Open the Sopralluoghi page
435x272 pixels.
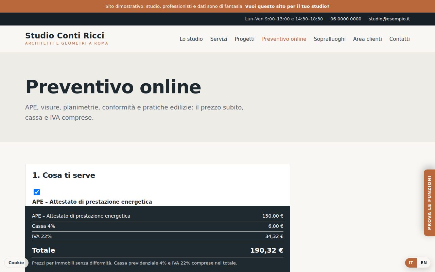(x=330, y=39)
